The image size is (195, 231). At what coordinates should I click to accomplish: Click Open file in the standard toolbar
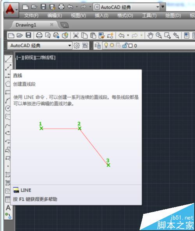click(19, 36)
